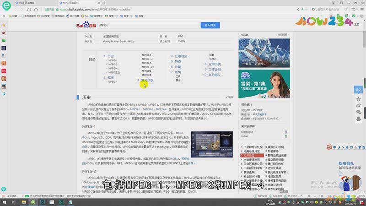This screenshot has width=366, height=206.
Task: Go to the browser home page icon
Action: point(36,10)
